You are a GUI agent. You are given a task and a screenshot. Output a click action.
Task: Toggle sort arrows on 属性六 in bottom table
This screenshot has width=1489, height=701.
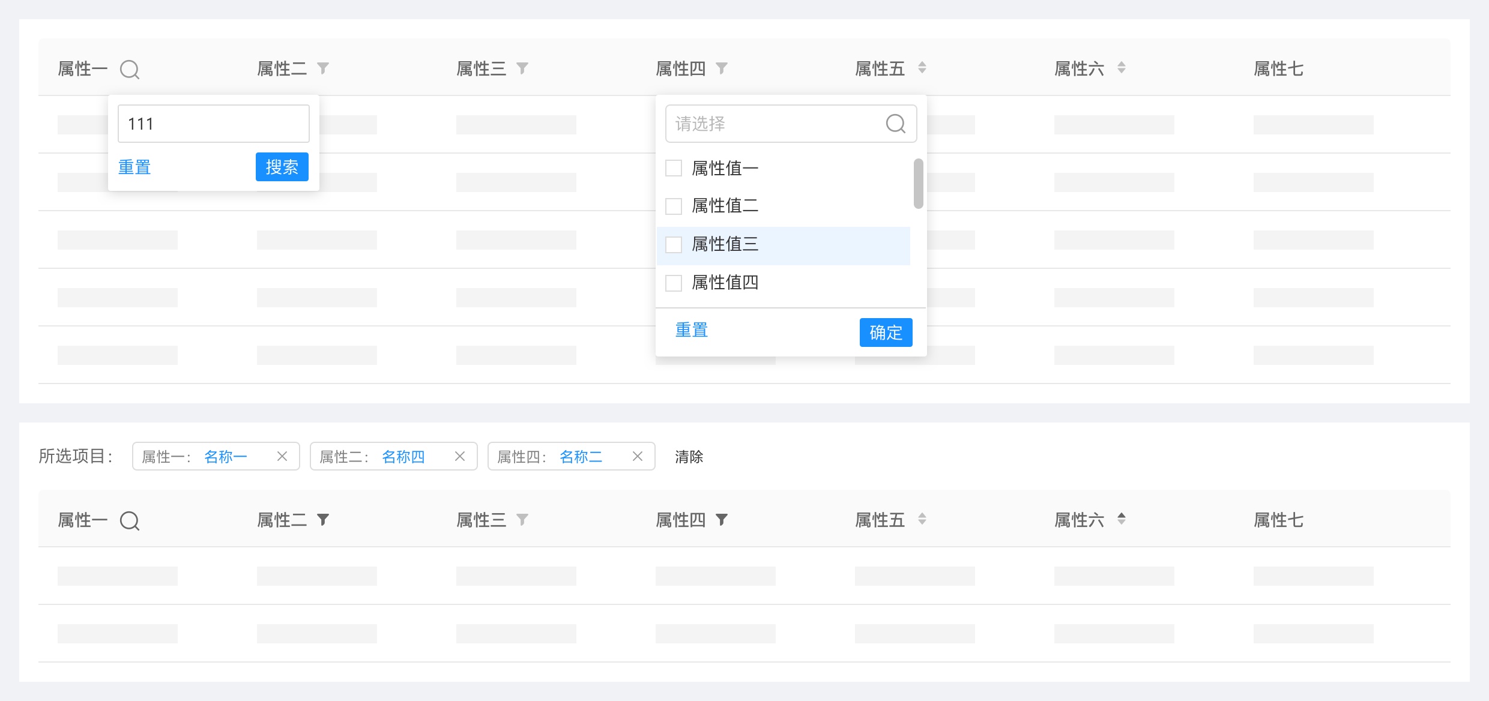coord(1122,519)
